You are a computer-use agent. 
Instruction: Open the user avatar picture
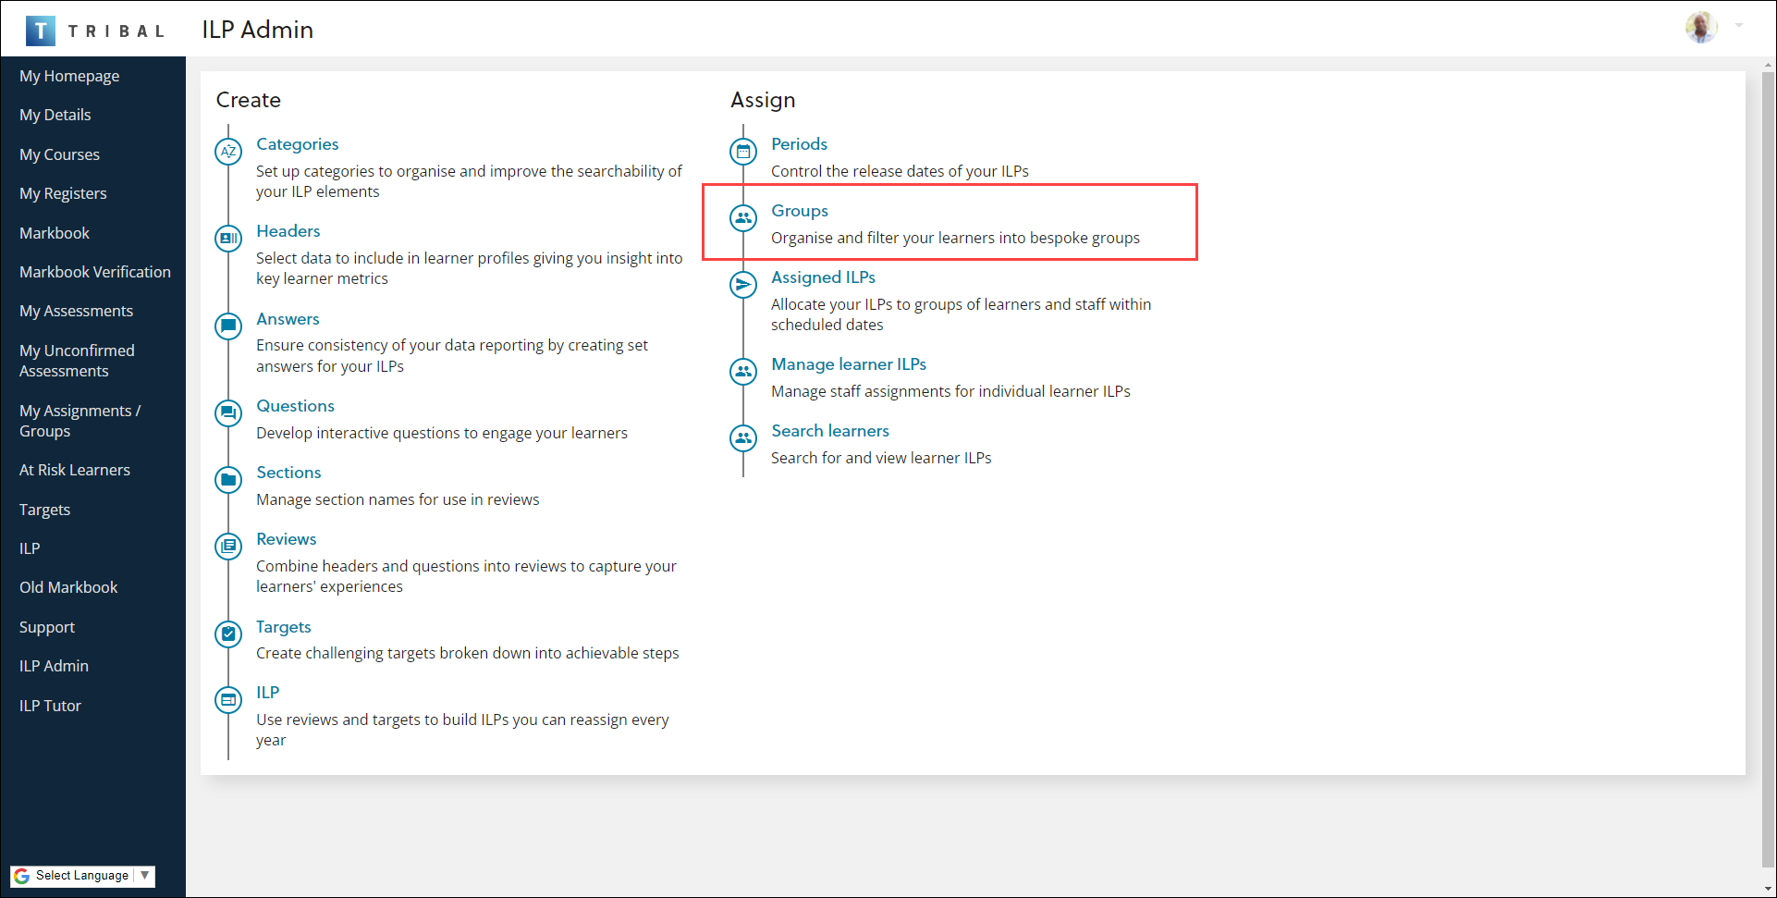1701,28
